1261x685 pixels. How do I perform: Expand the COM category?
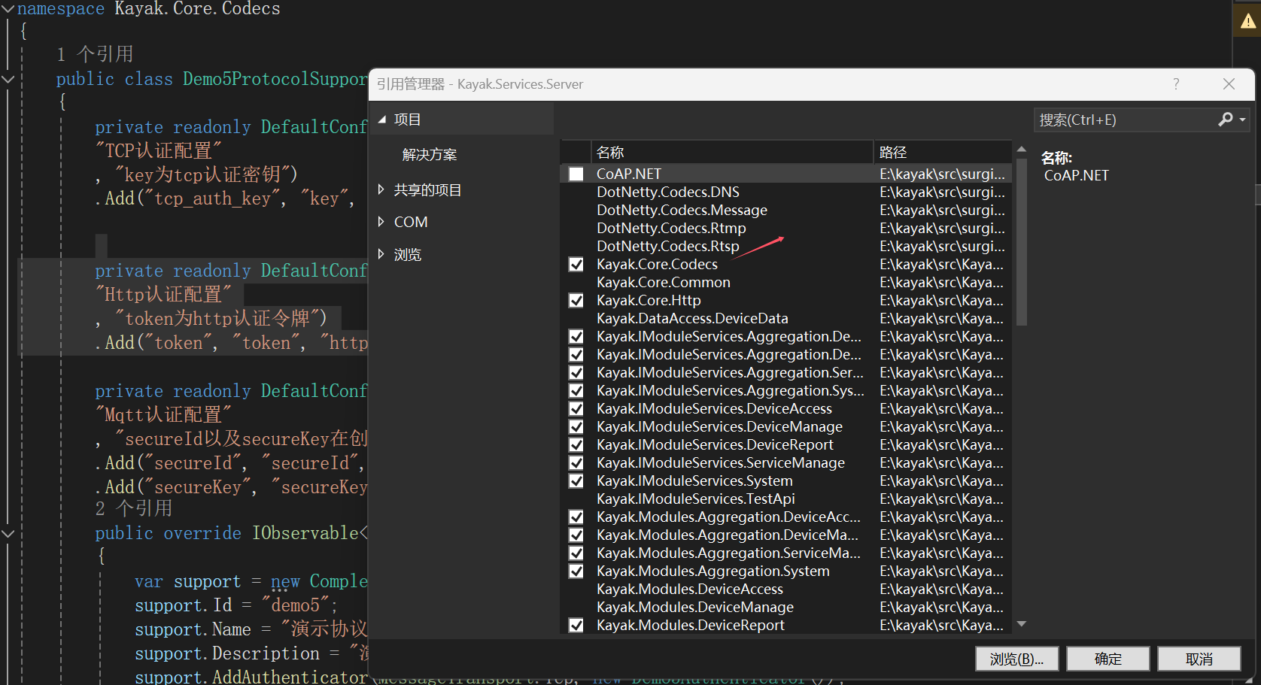point(381,222)
